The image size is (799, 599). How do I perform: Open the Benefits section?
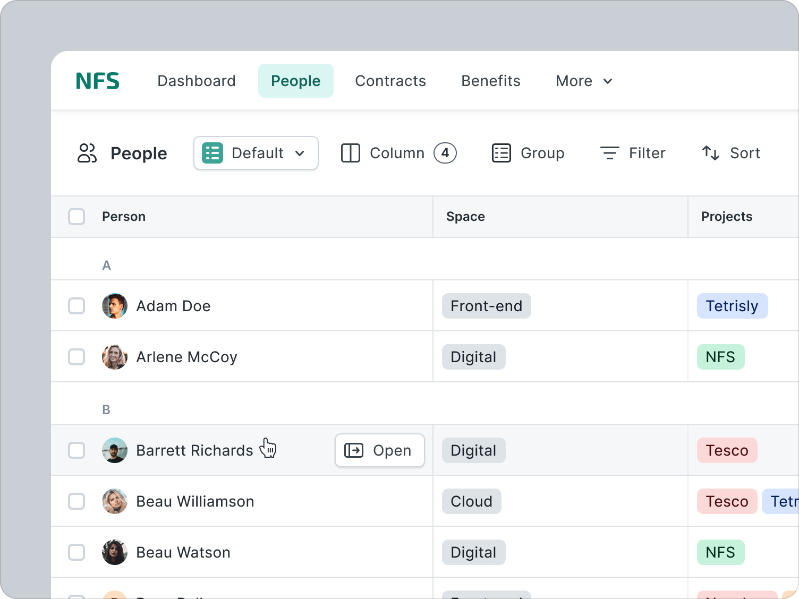coord(490,81)
